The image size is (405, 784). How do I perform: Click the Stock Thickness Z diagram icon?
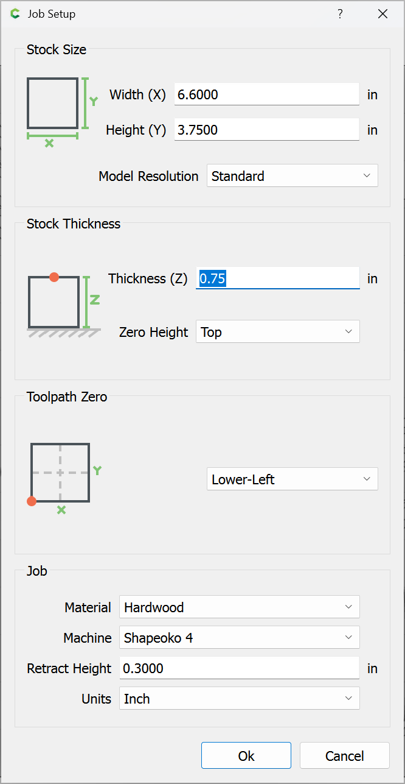click(x=61, y=303)
